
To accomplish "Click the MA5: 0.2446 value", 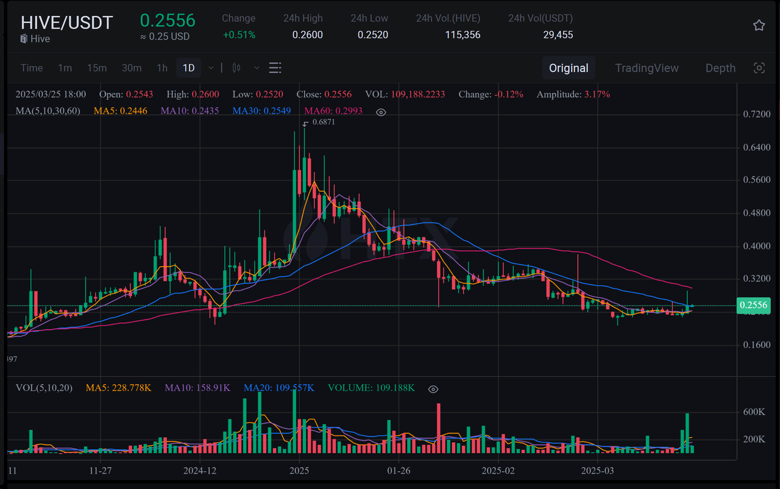I will (120, 111).
